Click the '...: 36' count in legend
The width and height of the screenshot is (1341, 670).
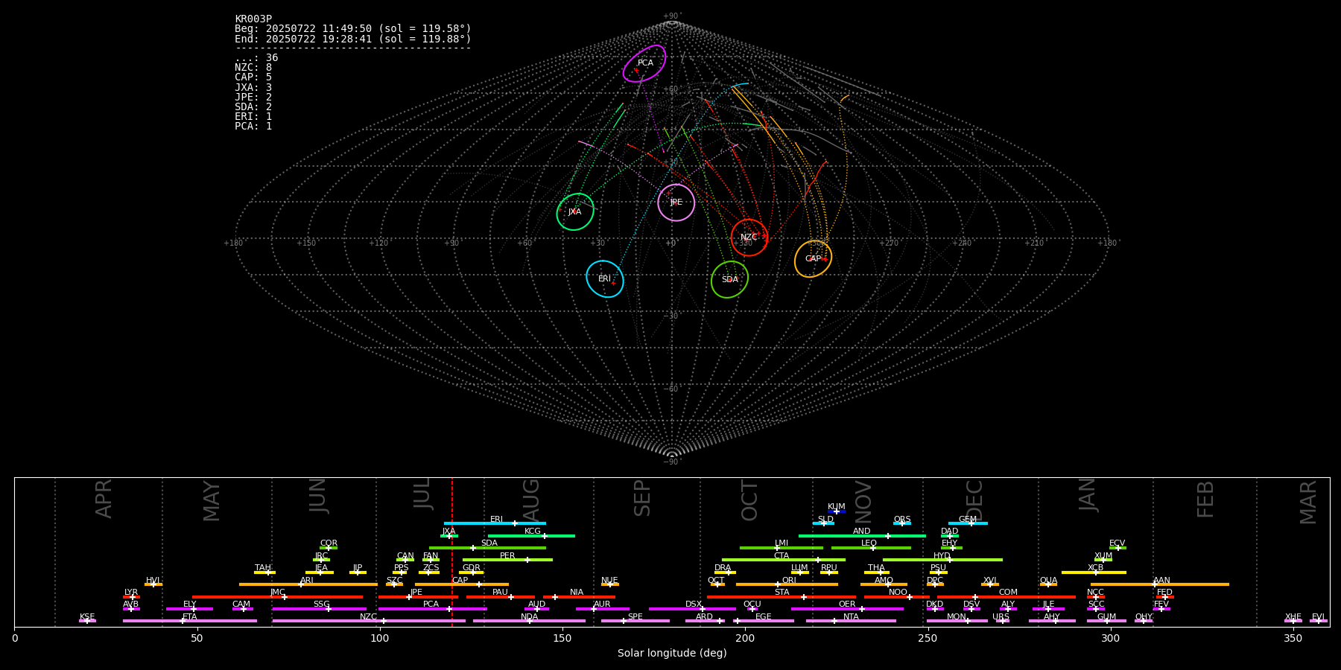pyautogui.click(x=256, y=58)
